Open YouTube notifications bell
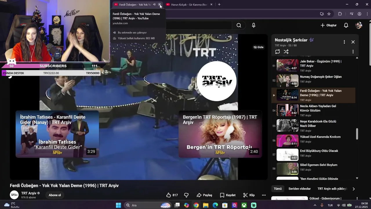The image size is (371, 209). [x=346, y=25]
